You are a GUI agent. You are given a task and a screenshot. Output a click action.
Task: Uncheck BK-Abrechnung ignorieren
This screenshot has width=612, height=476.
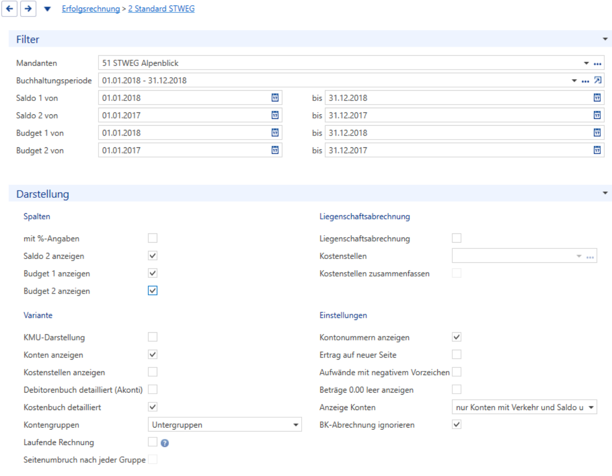click(457, 424)
